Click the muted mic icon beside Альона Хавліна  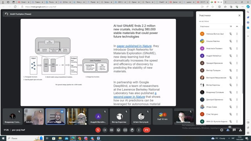pyautogui.click(x=231, y=41)
